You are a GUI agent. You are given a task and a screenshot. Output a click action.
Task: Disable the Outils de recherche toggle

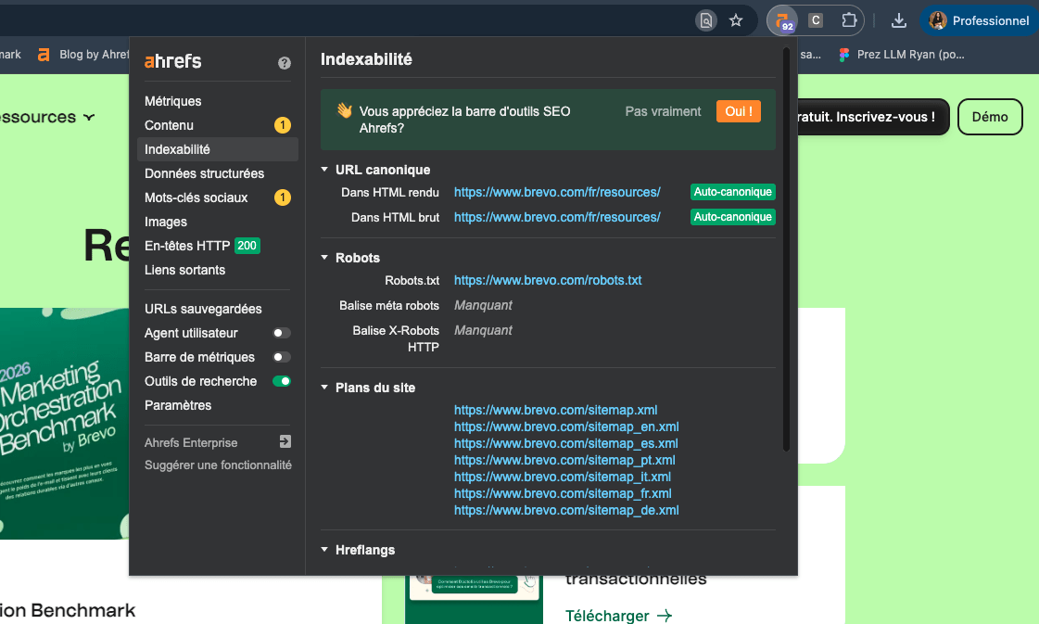281,381
